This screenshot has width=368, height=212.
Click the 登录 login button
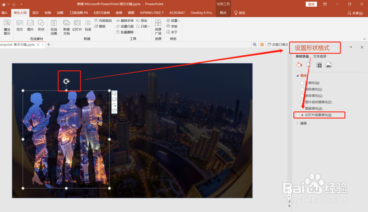click(x=311, y=4)
